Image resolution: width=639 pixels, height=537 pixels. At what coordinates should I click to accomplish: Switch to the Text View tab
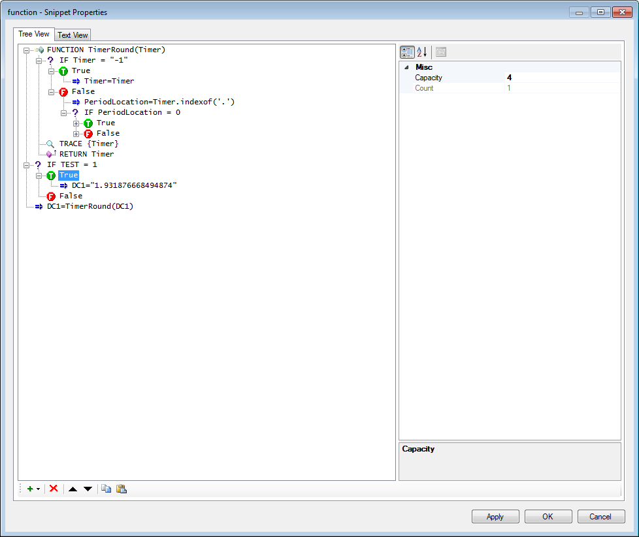[x=73, y=35]
